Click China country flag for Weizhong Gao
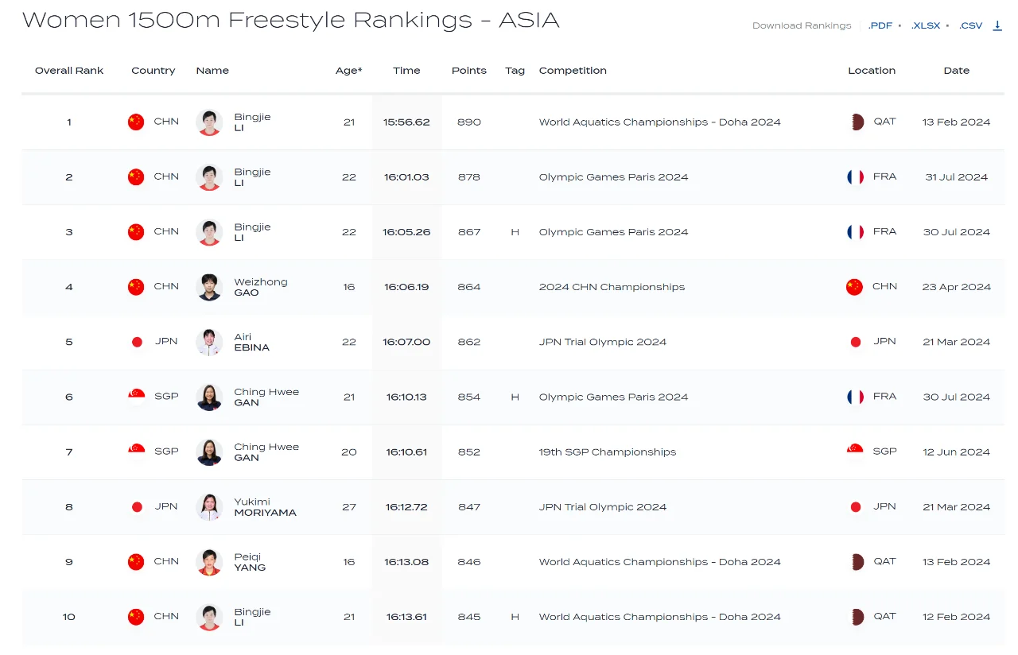 pos(136,286)
